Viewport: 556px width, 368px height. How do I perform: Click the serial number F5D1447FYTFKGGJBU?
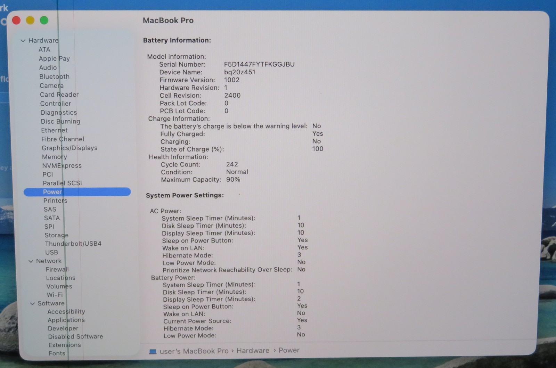(x=259, y=64)
